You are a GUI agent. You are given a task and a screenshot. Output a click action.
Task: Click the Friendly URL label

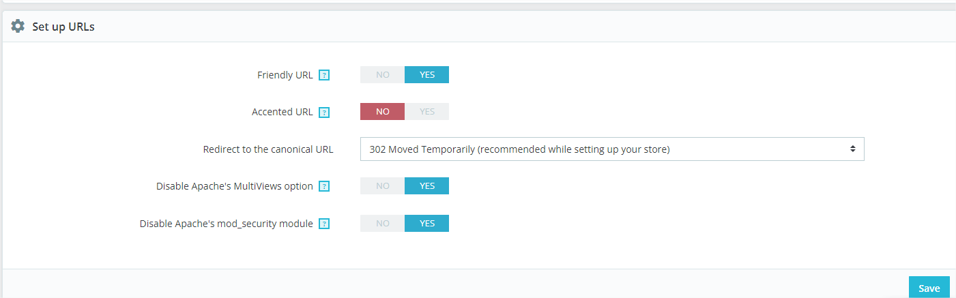[x=285, y=75]
